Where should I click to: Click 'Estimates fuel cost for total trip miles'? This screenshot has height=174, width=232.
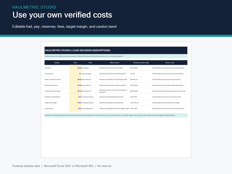[111, 68]
